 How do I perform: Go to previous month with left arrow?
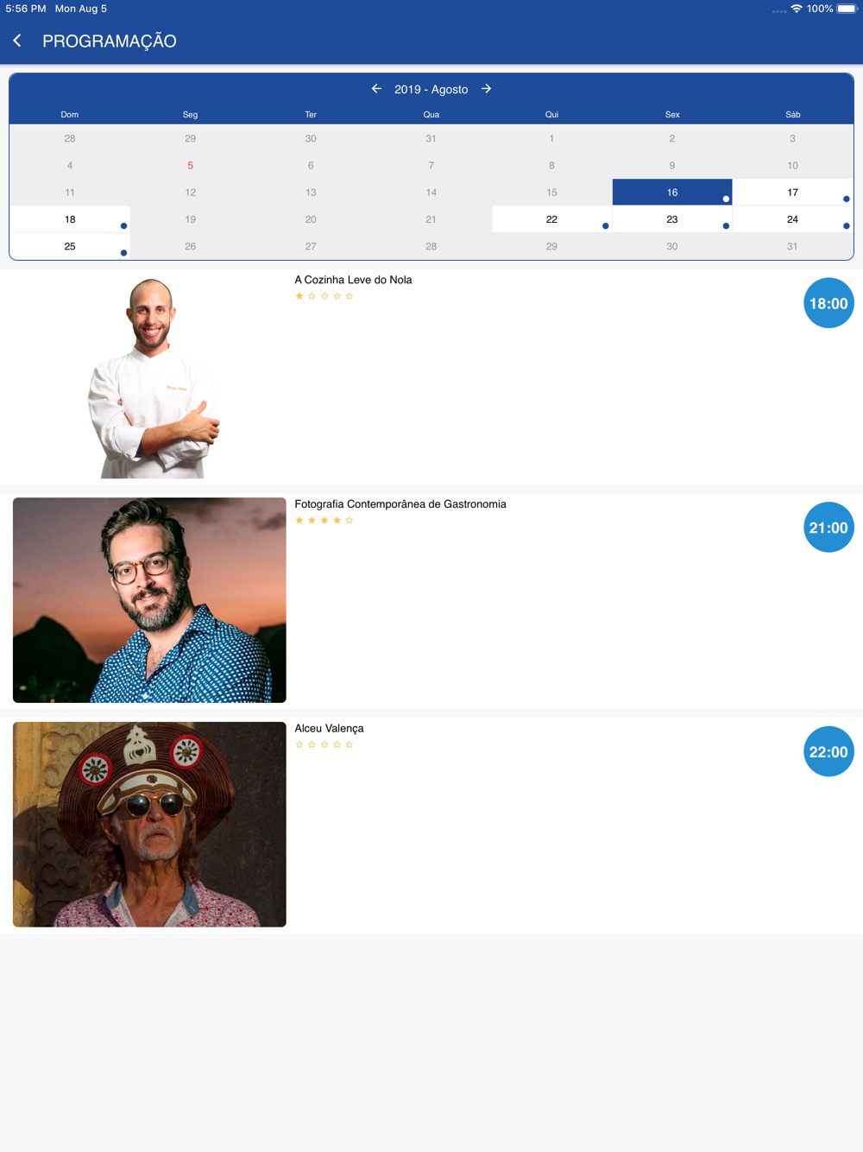point(376,89)
